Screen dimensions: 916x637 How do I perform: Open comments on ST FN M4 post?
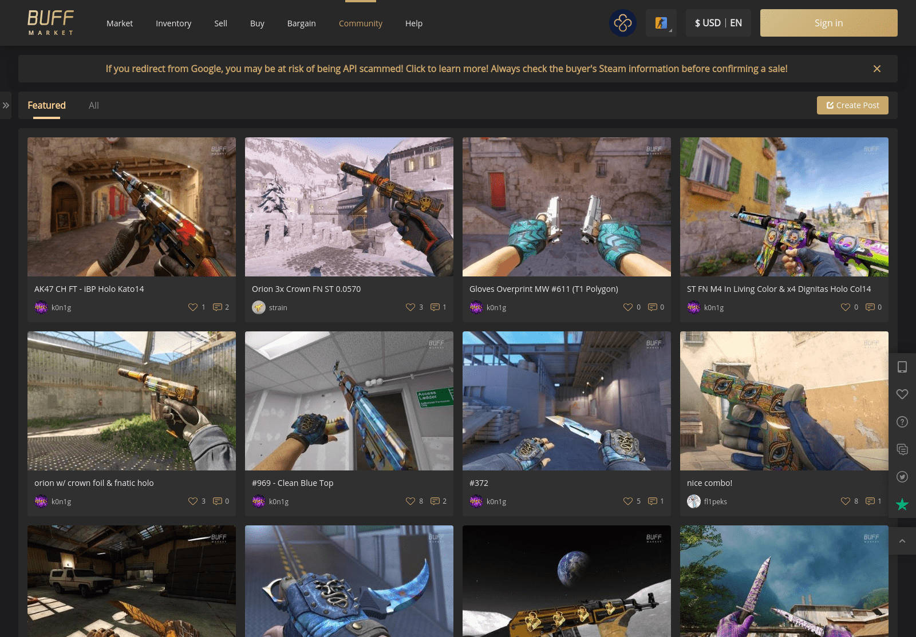pos(870,307)
